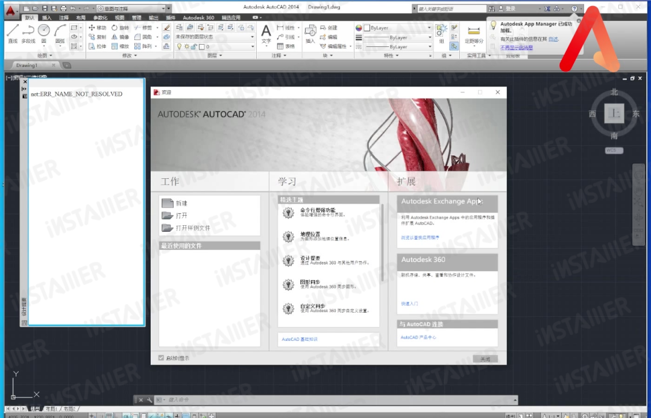
Task: Click the wrench icon on command line
Action: [x=149, y=400]
